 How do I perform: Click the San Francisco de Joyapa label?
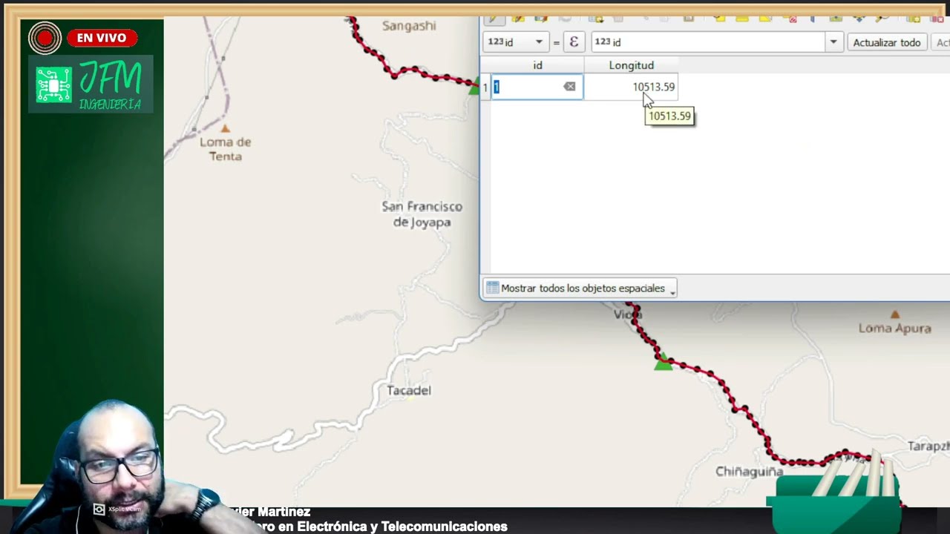tap(422, 214)
